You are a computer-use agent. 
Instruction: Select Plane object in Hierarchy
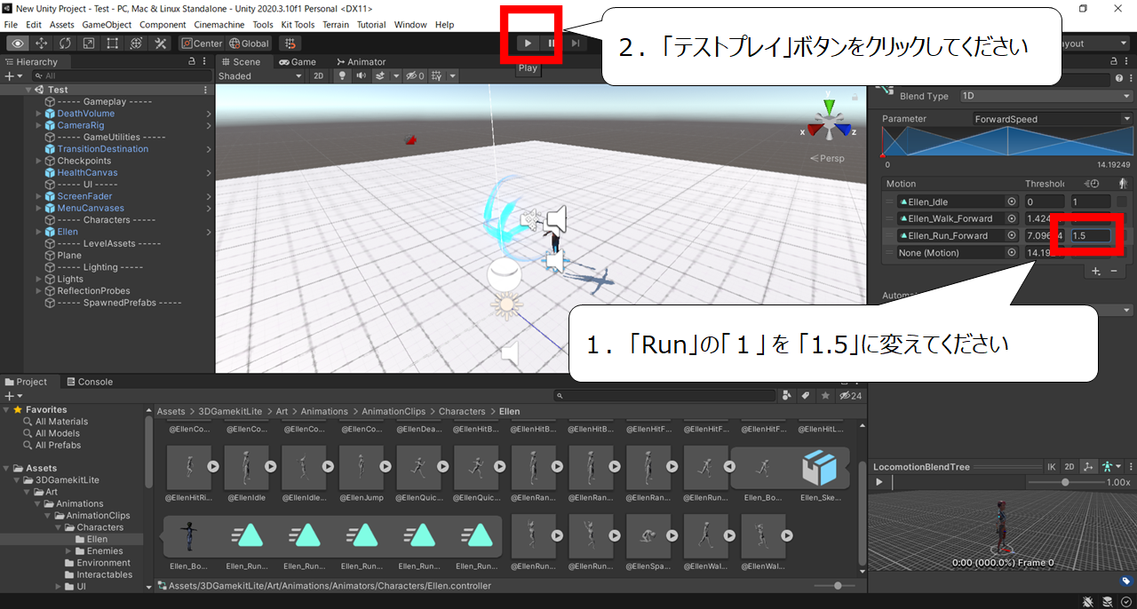(69, 256)
